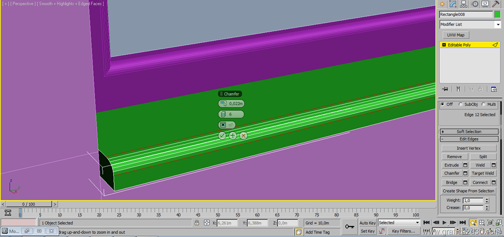Toggle the selection lock padlock icon

pyautogui.click(x=197, y=223)
